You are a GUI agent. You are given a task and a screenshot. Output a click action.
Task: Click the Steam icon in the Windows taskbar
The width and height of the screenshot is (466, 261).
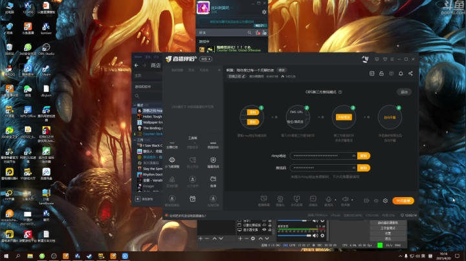click(89, 256)
